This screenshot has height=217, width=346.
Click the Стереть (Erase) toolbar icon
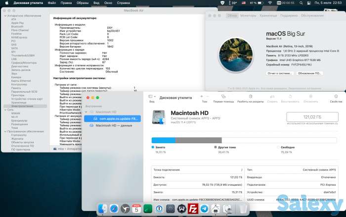272,97
